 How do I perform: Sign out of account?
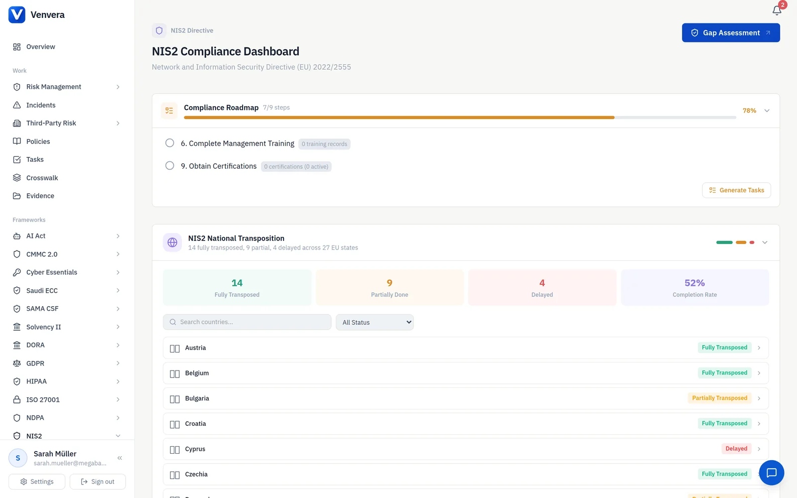point(98,482)
